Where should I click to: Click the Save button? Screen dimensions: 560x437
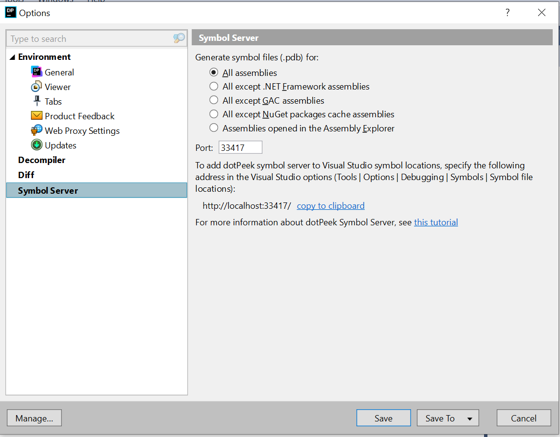pos(384,418)
